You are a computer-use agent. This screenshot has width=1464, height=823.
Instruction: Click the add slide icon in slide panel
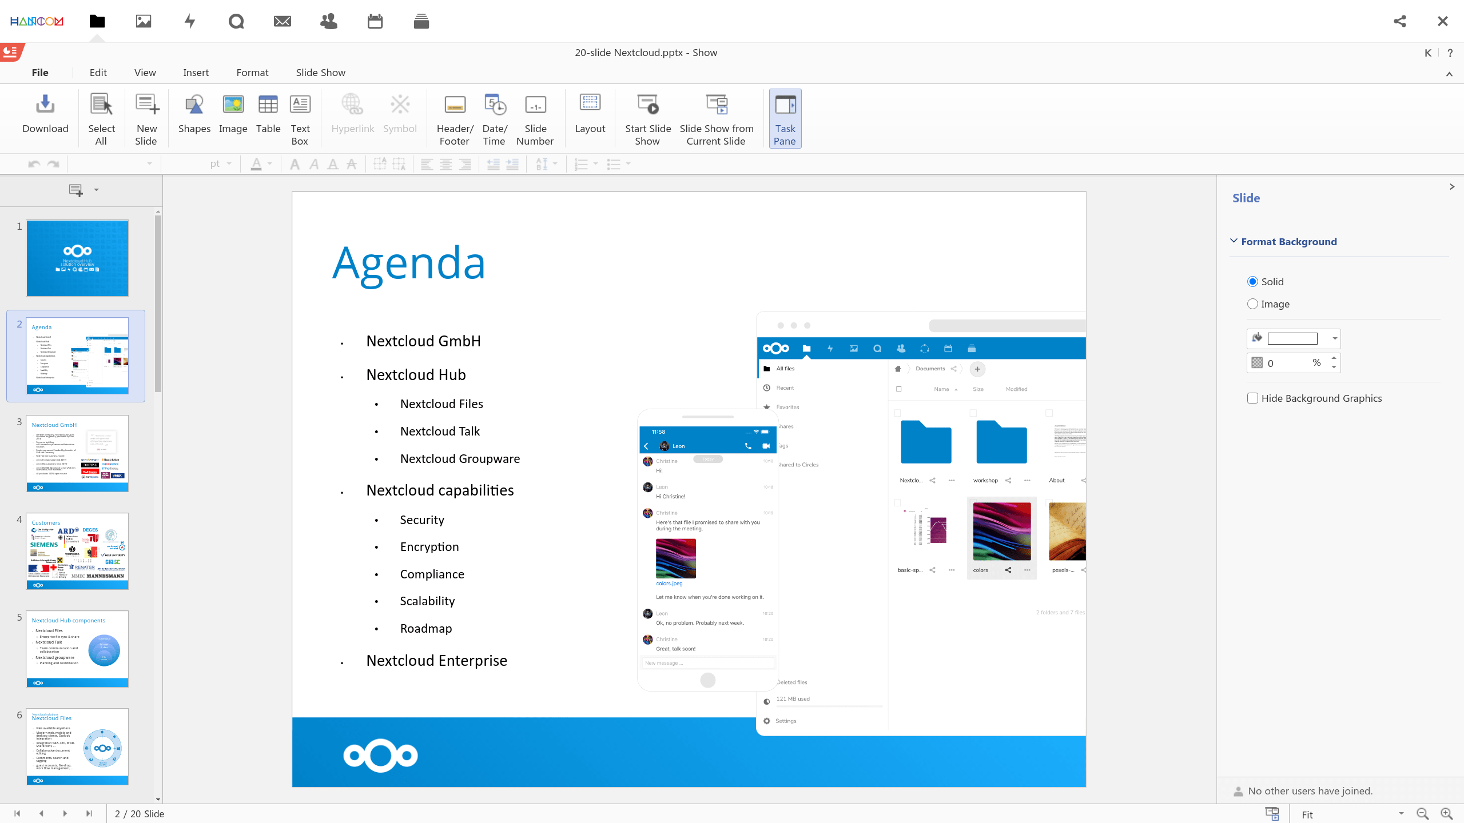[x=75, y=190]
